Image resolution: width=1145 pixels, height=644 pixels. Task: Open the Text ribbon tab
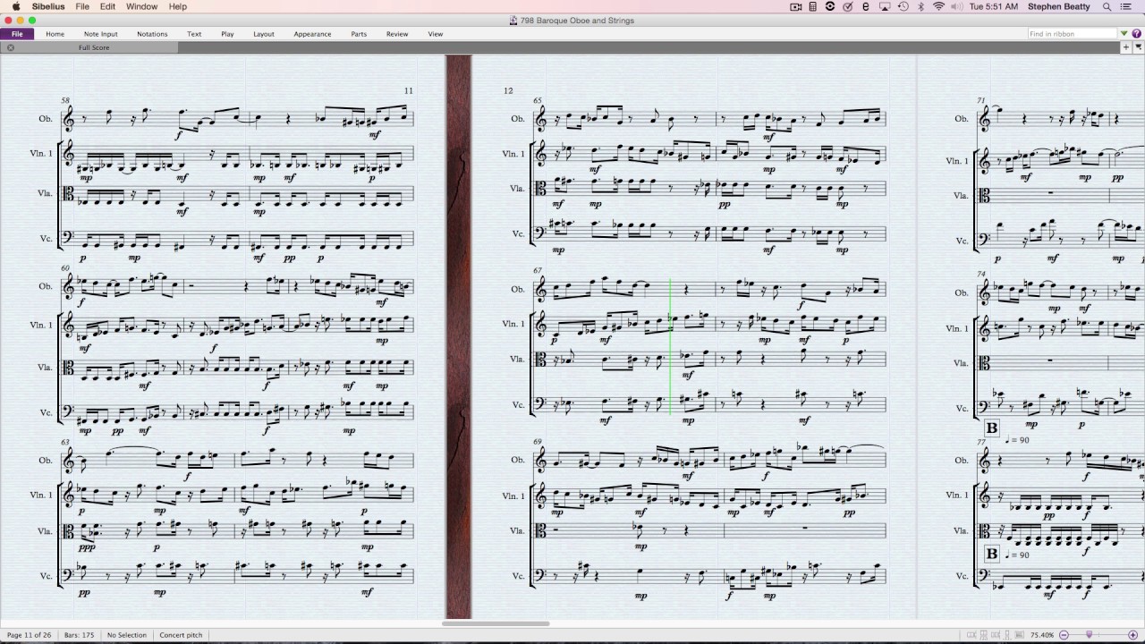pos(194,34)
